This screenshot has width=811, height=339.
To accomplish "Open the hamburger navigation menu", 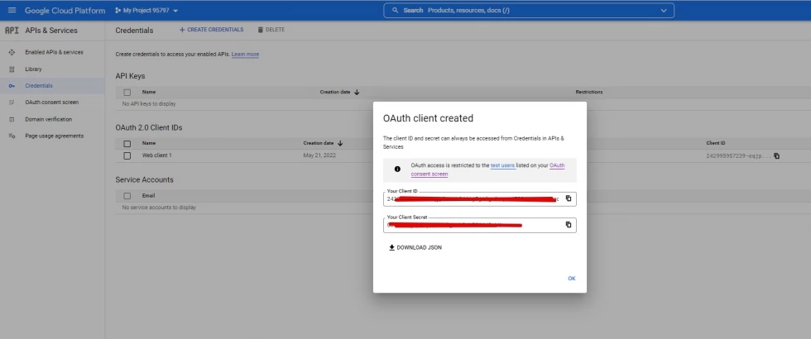I will point(12,11).
